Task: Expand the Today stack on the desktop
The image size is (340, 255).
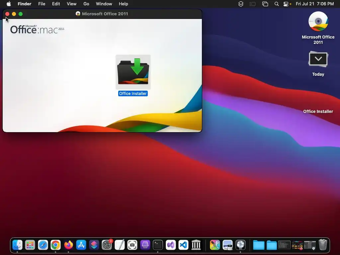Action: point(318,59)
